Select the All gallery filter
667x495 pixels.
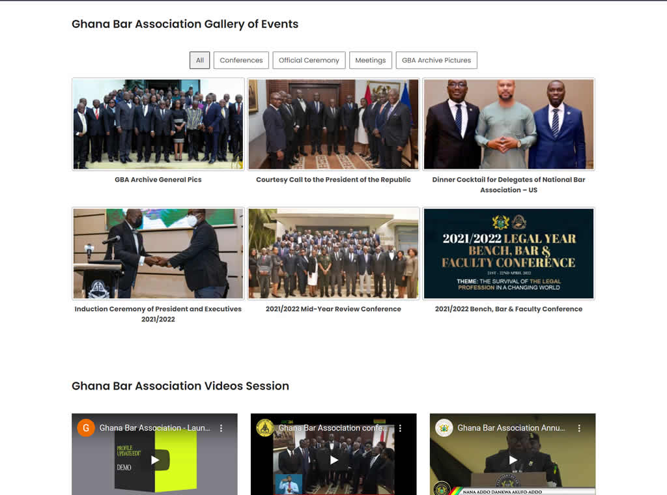199,60
